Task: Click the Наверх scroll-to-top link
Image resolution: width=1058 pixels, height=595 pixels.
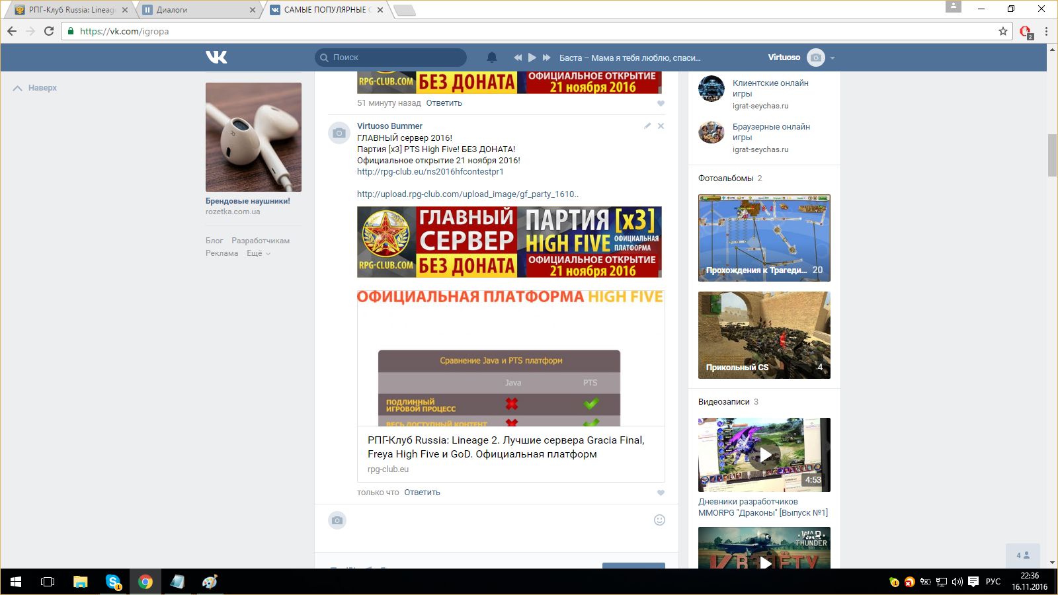Action: (x=35, y=88)
